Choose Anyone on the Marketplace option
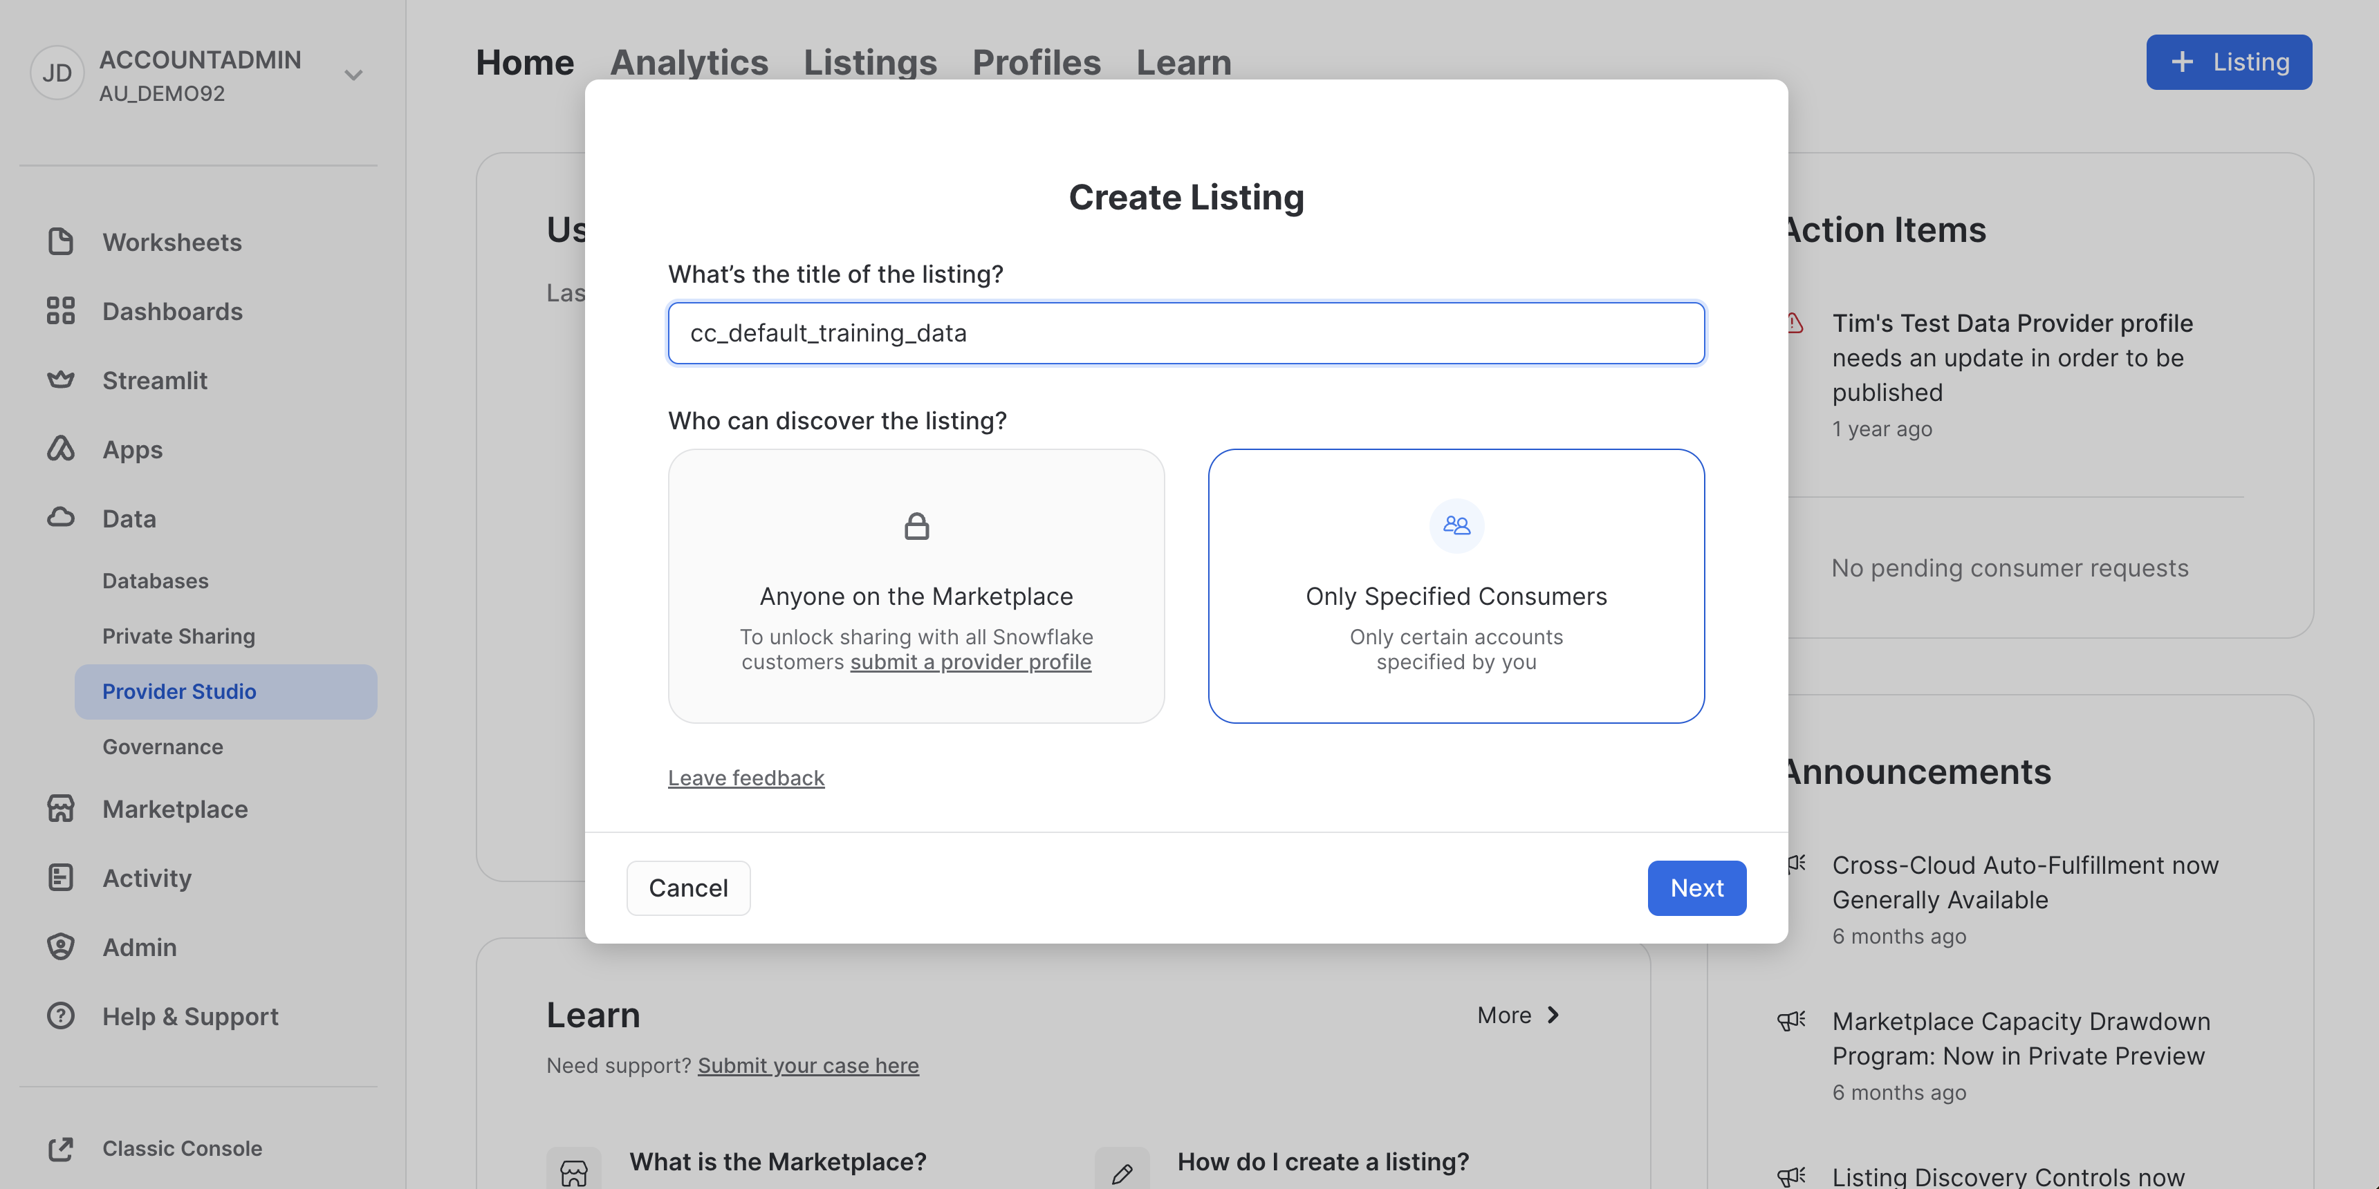 (x=915, y=586)
